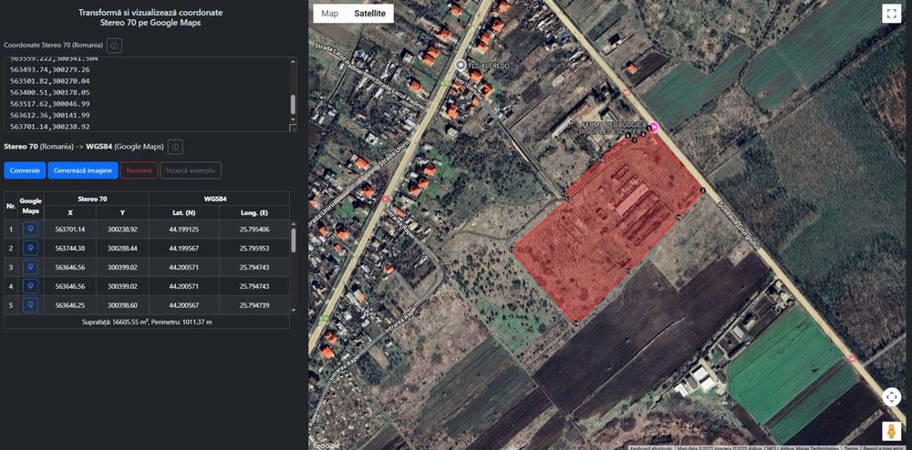The image size is (912, 450).
Task: Click the Nr. column header
Action: (10, 206)
